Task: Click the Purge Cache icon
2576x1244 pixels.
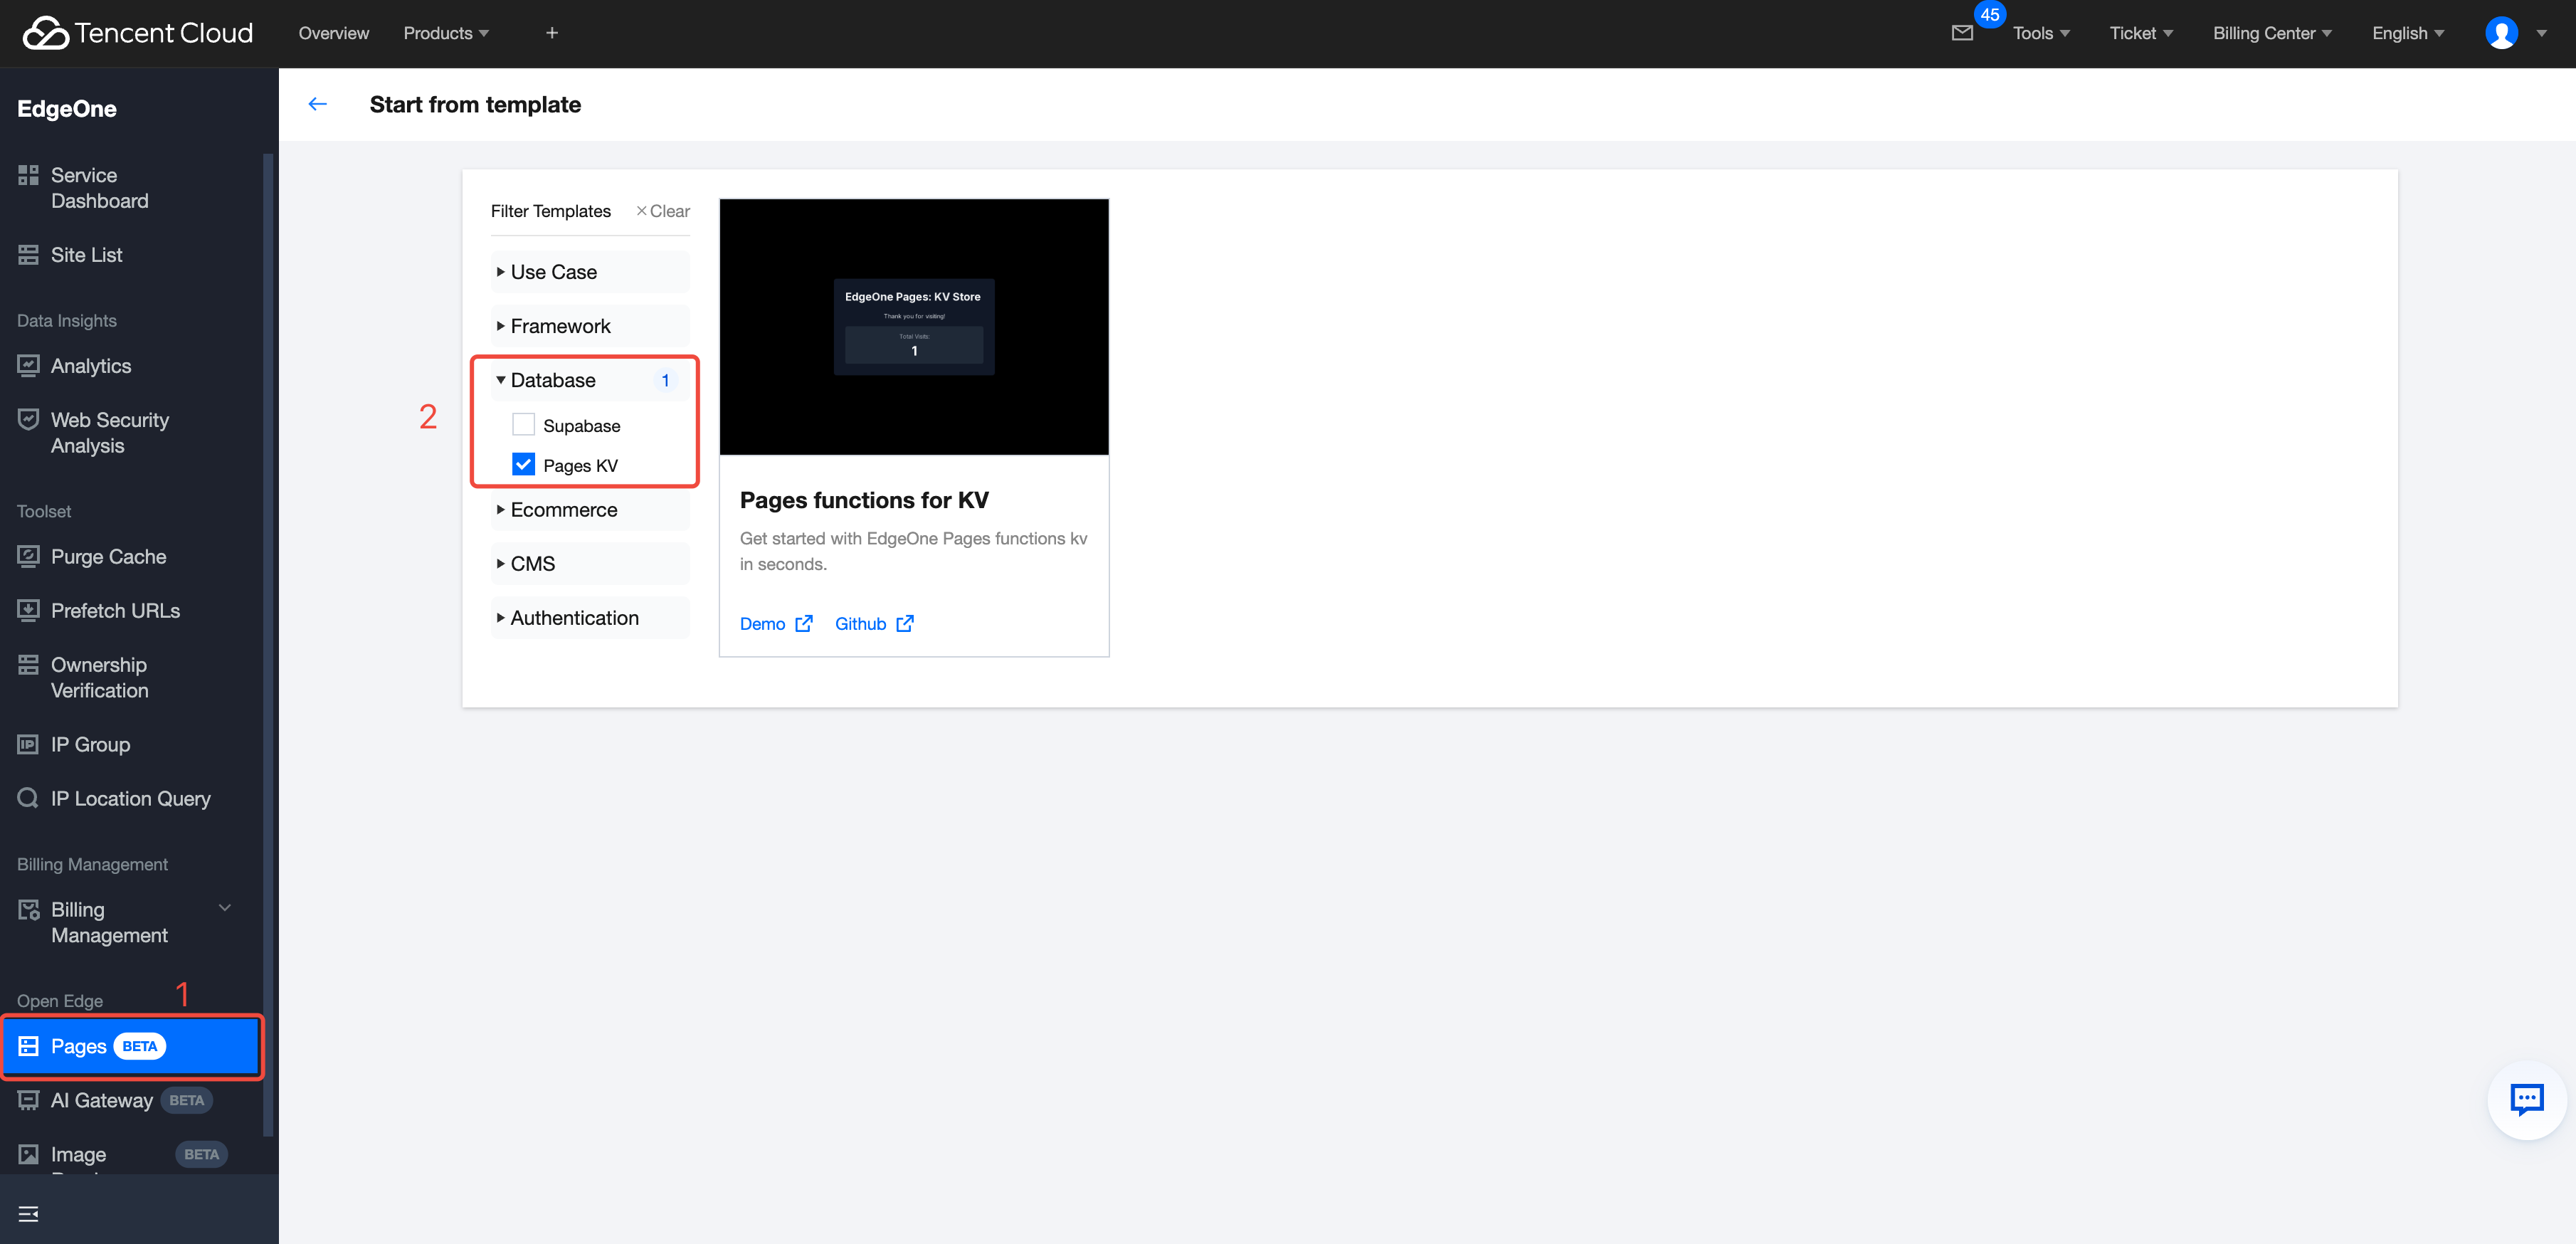Action: [28, 556]
